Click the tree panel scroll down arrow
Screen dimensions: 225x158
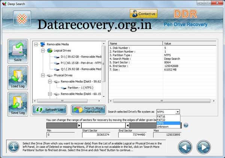tap(103, 97)
